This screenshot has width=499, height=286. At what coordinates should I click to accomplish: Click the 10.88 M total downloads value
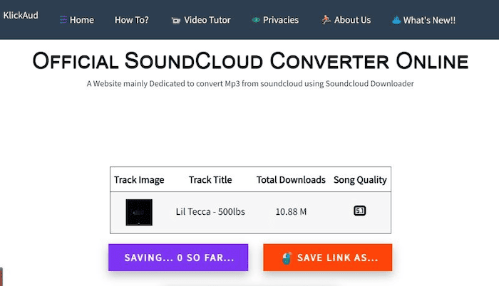291,212
